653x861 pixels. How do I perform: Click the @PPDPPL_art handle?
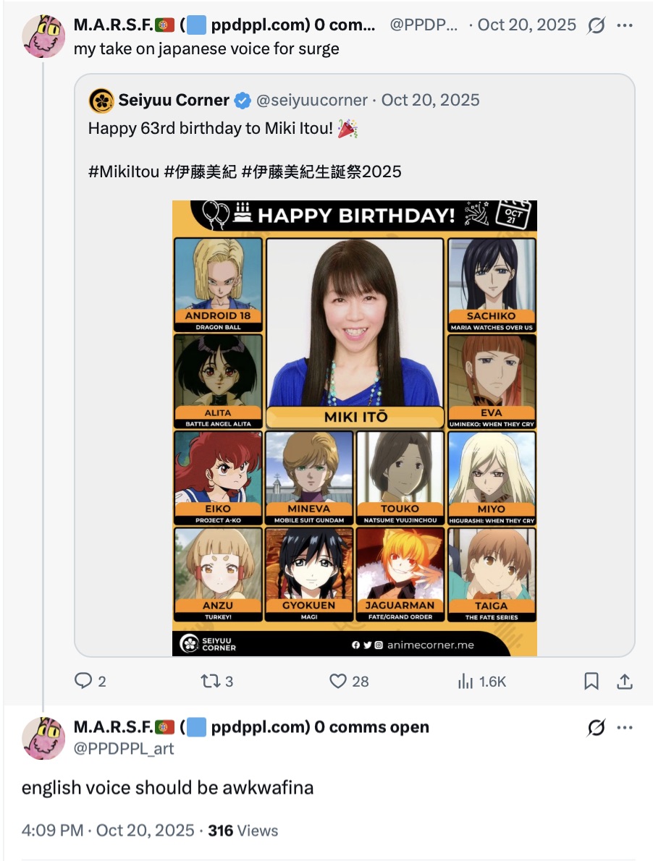pos(124,748)
